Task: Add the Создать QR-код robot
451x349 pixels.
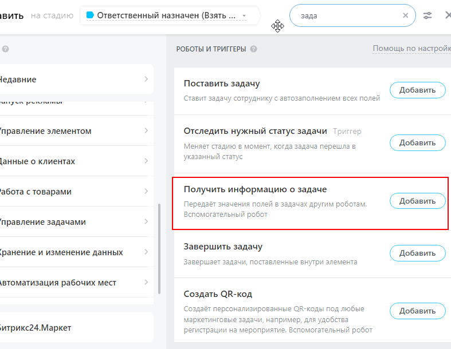Action: click(417, 311)
